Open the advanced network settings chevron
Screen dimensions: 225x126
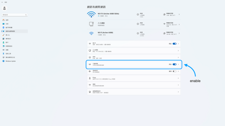pyautogui.click(x=178, y=92)
